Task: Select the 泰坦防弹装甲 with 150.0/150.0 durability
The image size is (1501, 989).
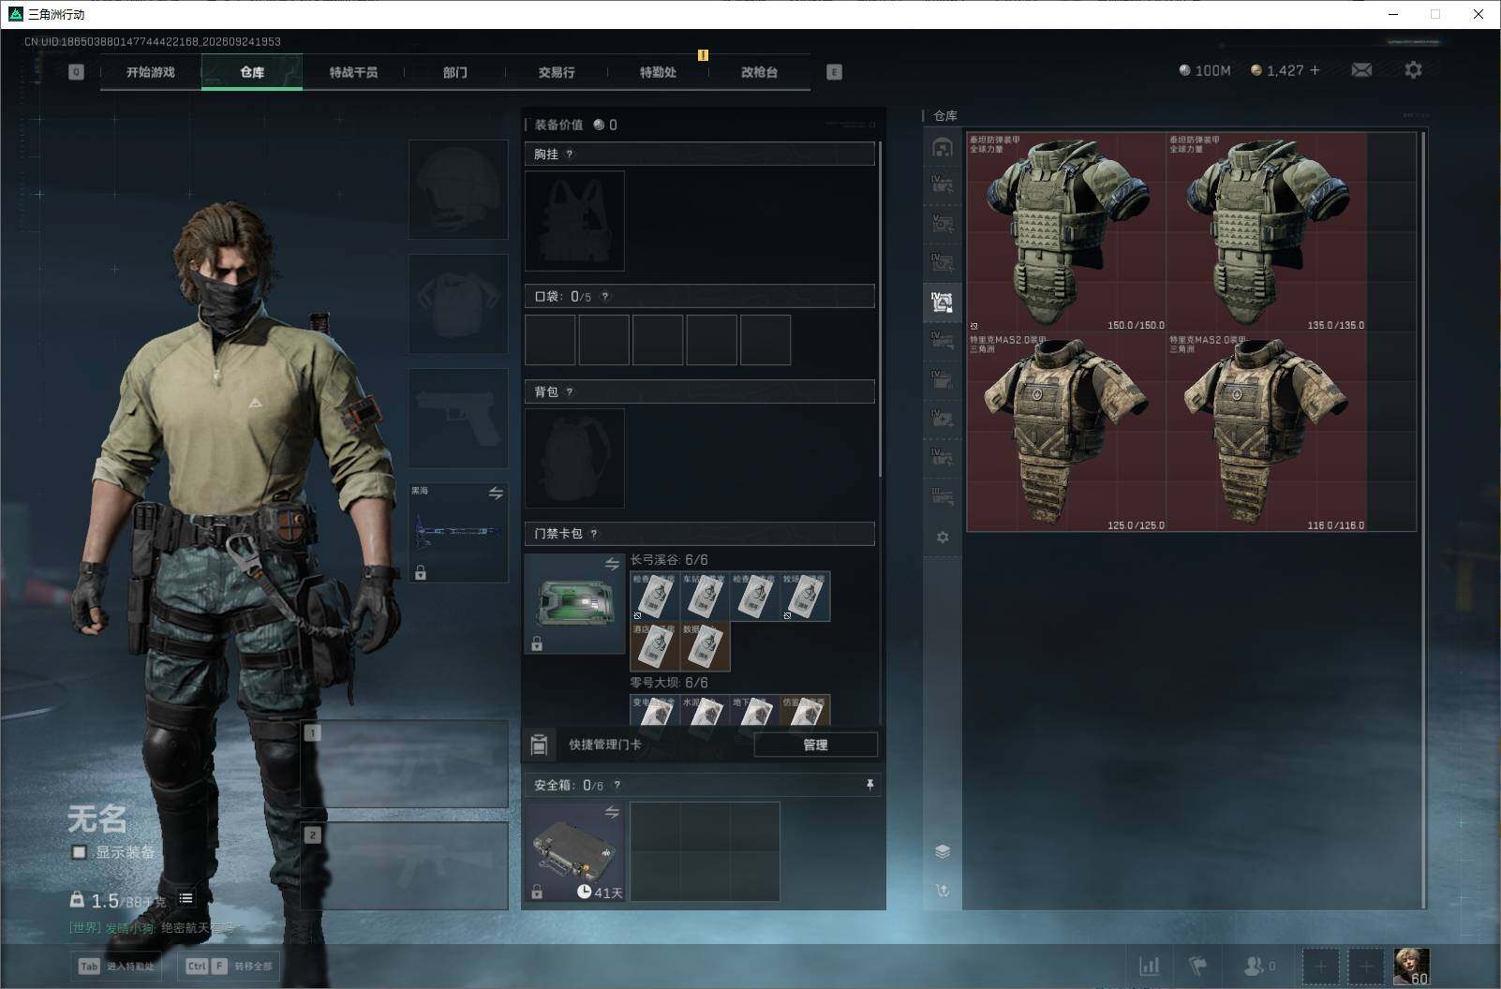Action: [x=1067, y=232]
